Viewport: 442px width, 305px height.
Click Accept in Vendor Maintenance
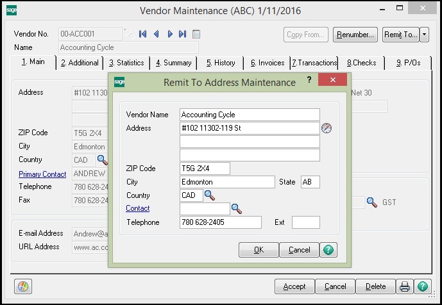coord(294,286)
